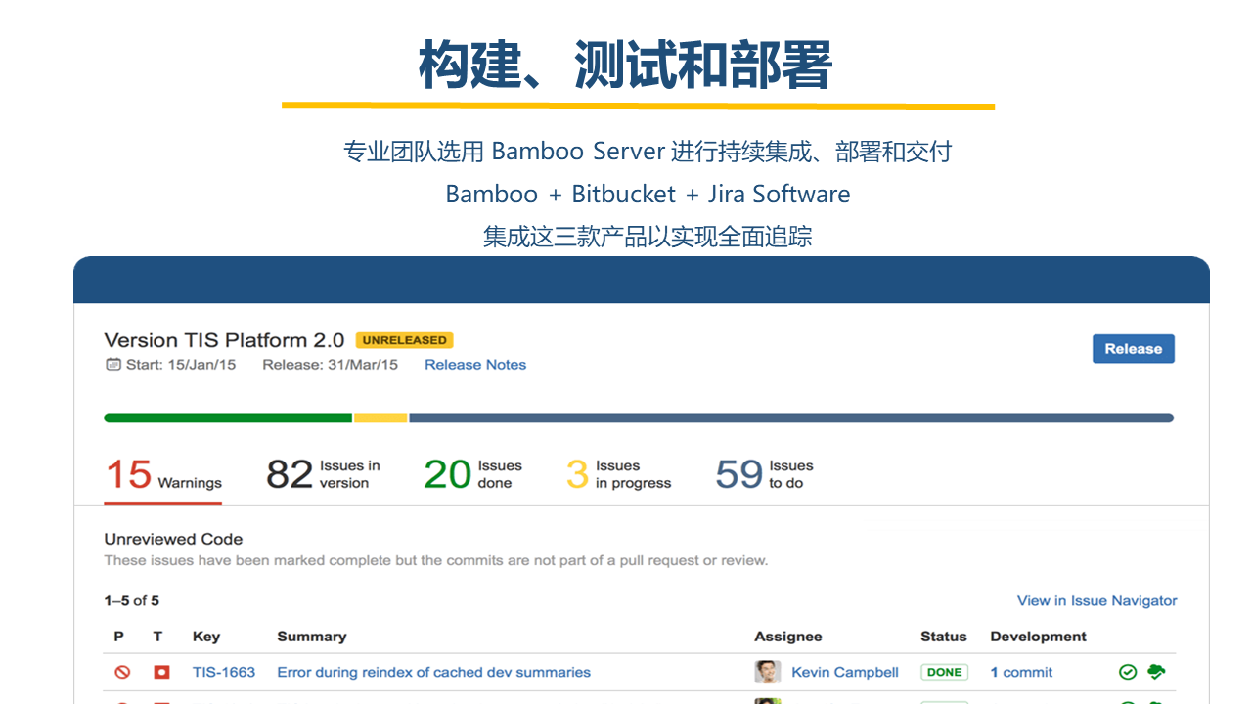Select the 59 Issues to do tab
The width and height of the screenshot is (1252, 704).
[x=765, y=475]
